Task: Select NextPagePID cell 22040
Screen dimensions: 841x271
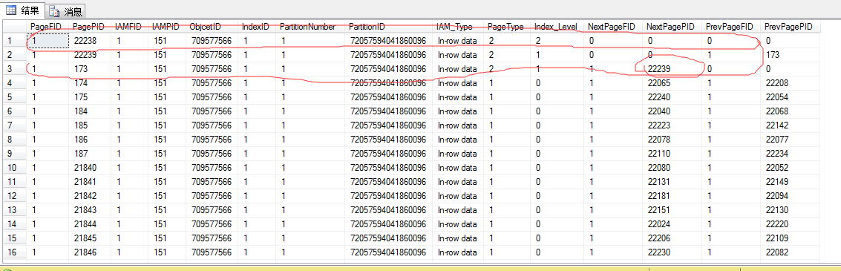Action: click(672, 111)
